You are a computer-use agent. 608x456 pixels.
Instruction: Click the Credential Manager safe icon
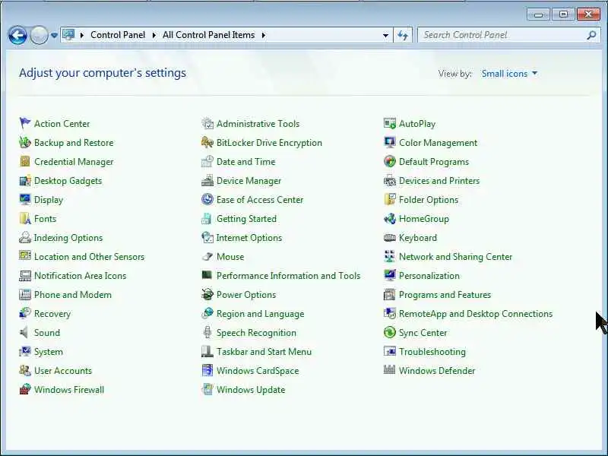click(25, 161)
